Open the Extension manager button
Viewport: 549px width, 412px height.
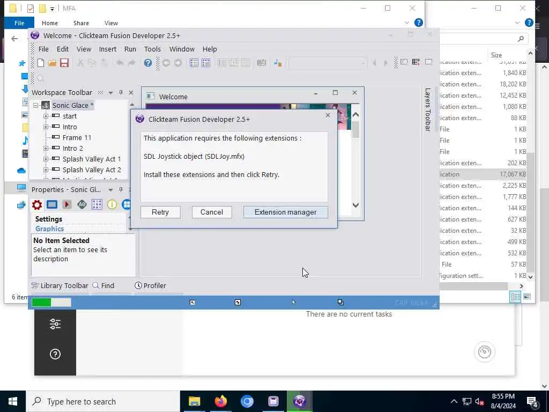285,212
